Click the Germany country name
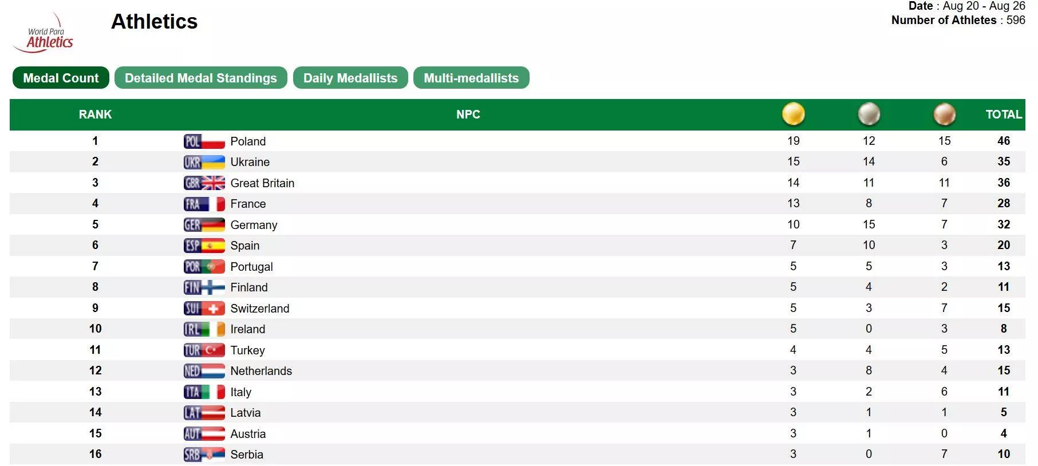This screenshot has width=1038, height=466. (254, 225)
